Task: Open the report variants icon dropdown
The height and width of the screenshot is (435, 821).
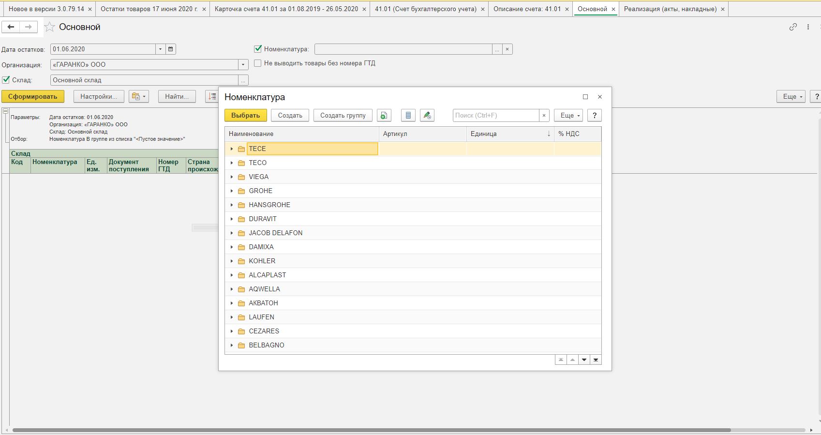Action: [139, 96]
